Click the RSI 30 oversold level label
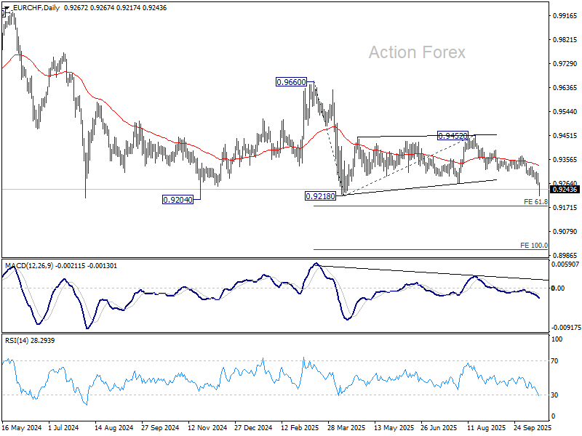This screenshot has width=582, height=436. click(x=554, y=395)
